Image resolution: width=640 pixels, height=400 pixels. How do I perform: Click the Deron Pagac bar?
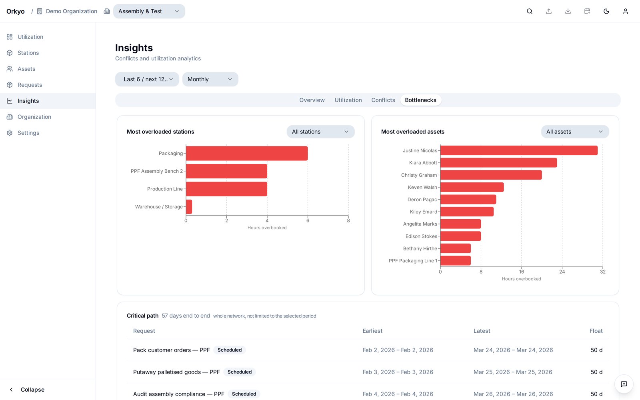[x=468, y=200]
